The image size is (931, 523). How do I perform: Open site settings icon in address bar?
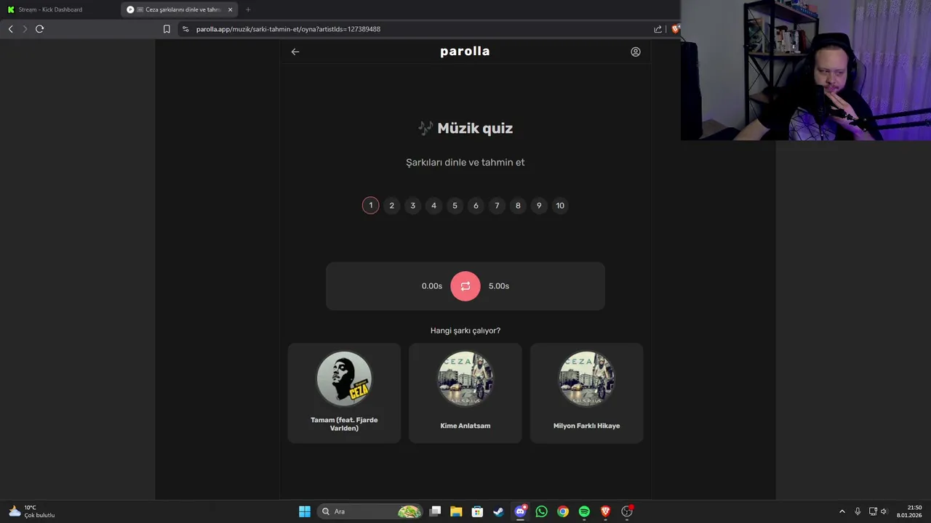coord(185,29)
